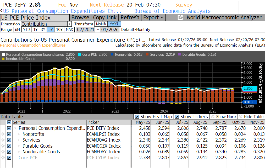Click the Refresh button
This screenshot has width=265, height=168.
point(130,18)
